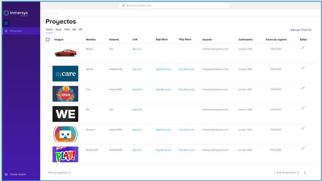This screenshot has width=322, height=181.
Task: Edit the Mazda project with the pencil icon
Action: pos(303,47)
